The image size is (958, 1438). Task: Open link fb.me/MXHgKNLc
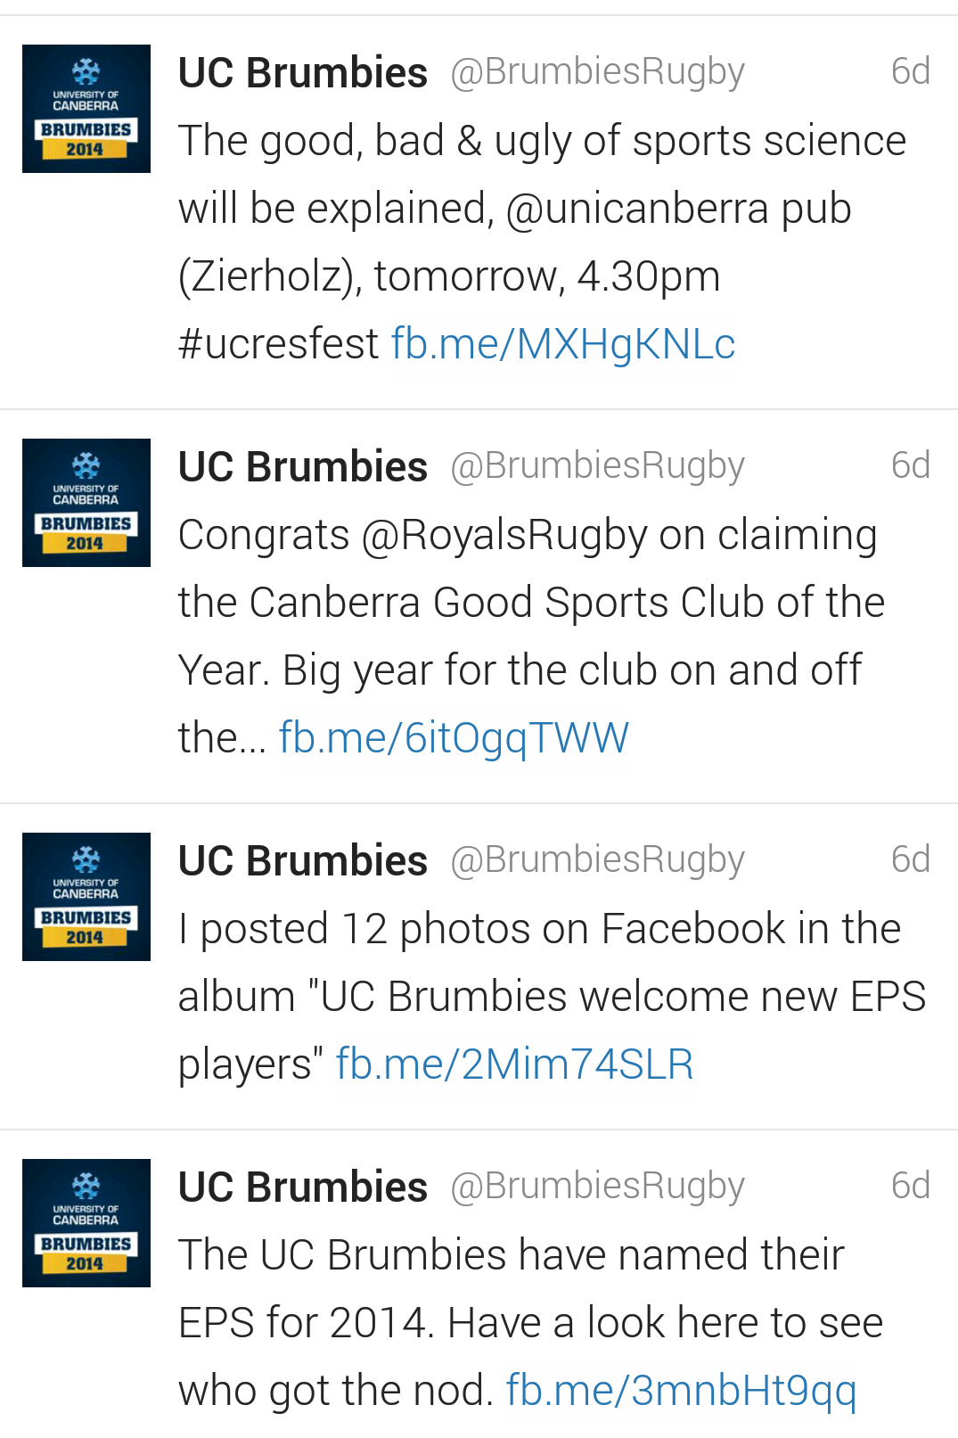(x=563, y=344)
